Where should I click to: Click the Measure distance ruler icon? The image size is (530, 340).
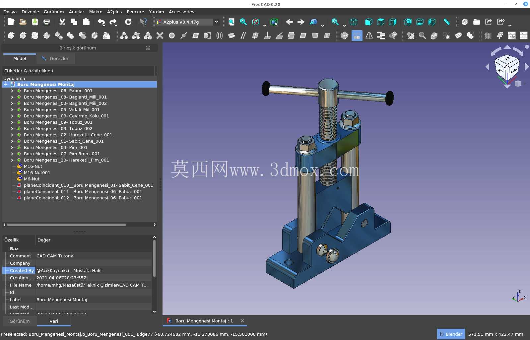(447, 22)
